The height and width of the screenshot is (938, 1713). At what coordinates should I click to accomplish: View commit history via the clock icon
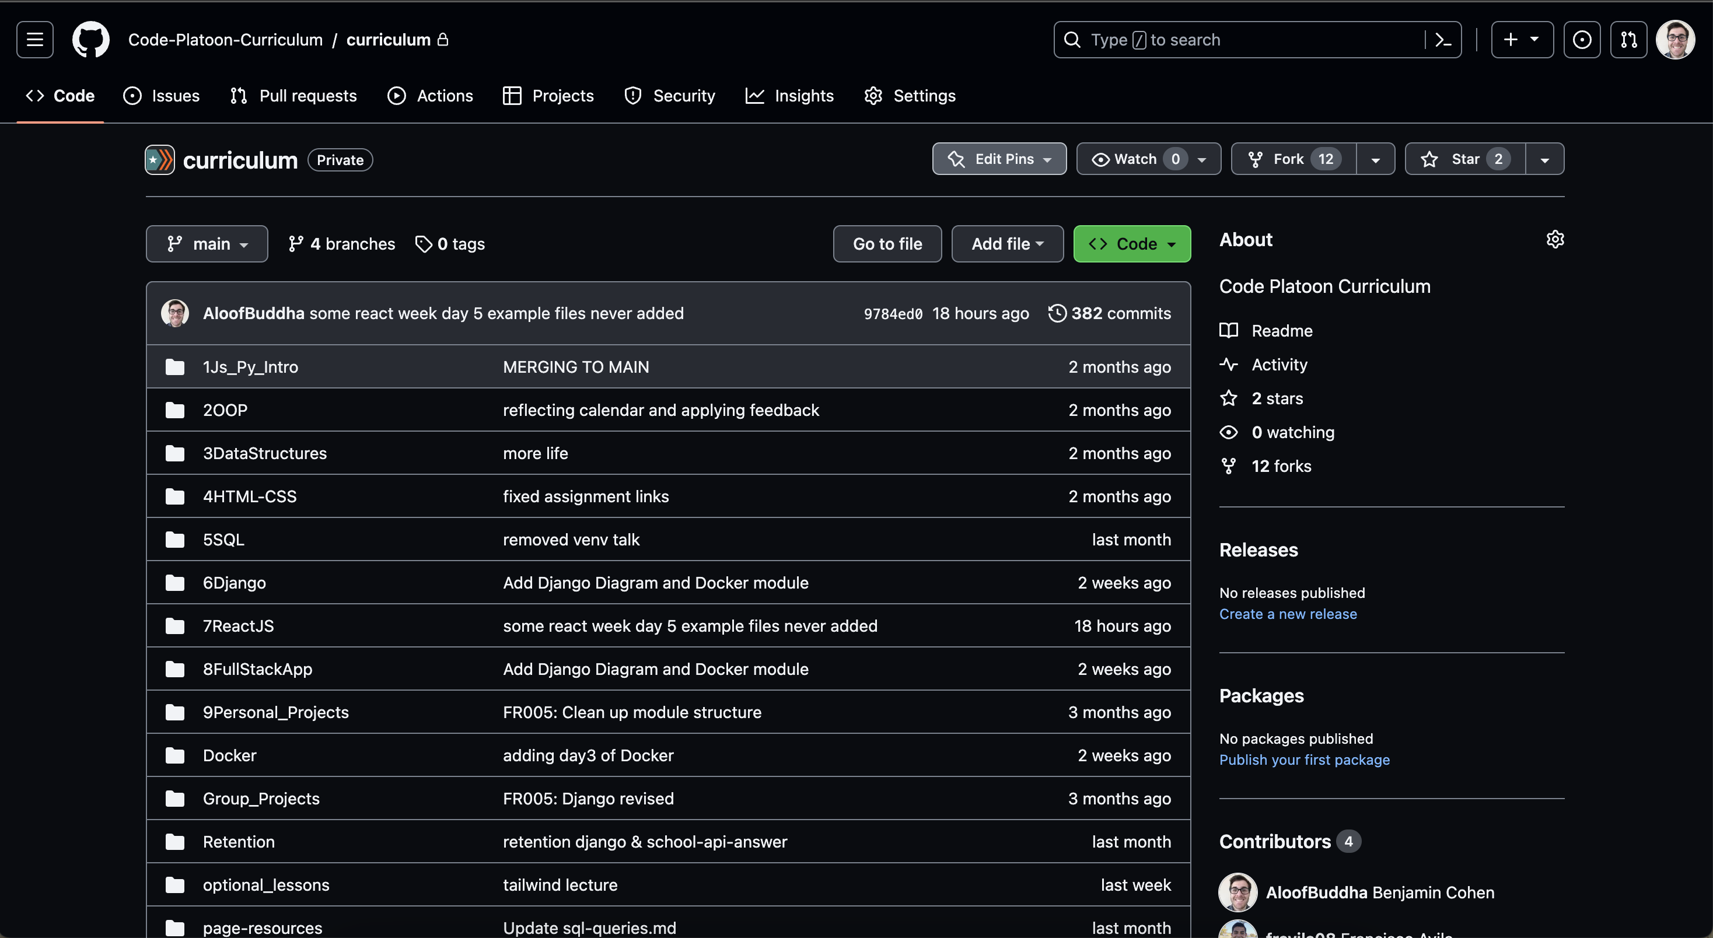point(1057,313)
